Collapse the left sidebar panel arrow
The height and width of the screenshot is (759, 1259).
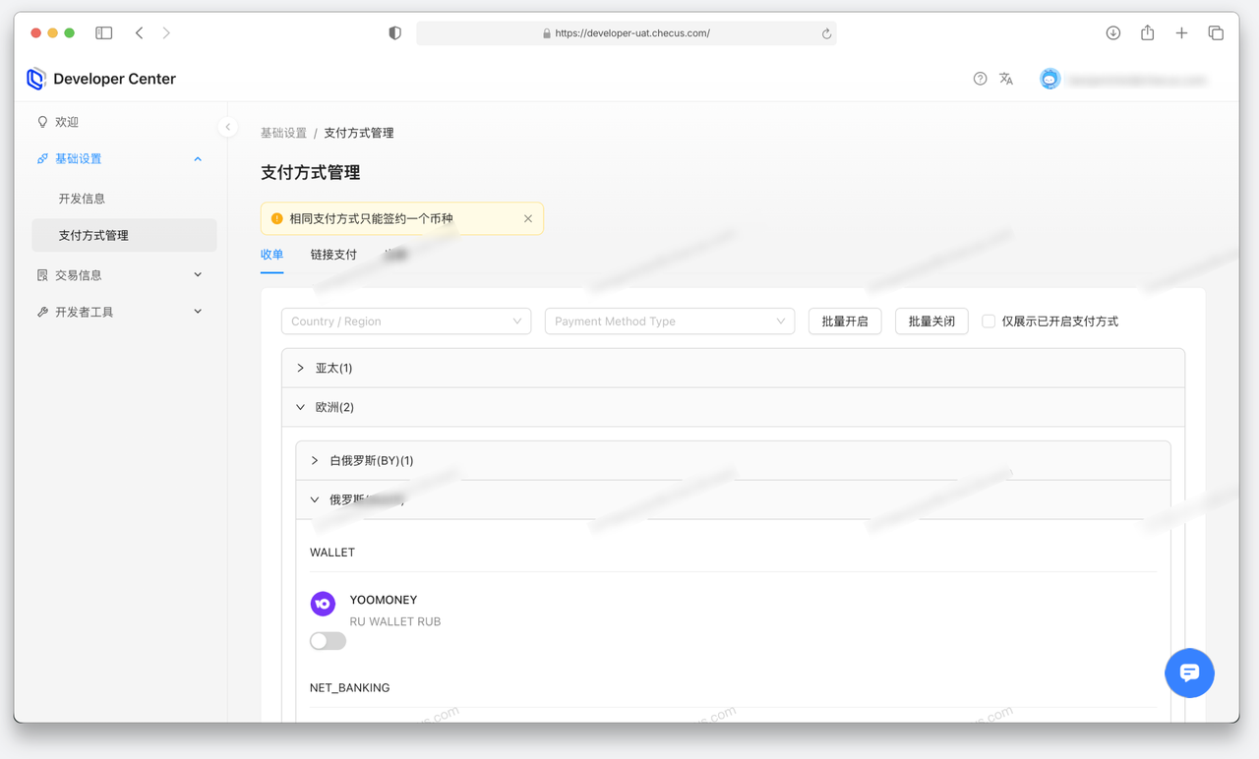[x=228, y=127]
